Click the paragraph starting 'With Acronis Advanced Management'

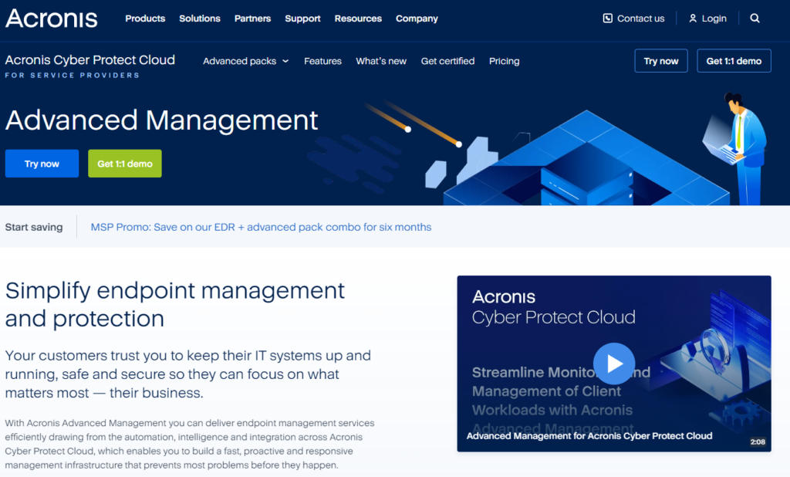(x=190, y=444)
